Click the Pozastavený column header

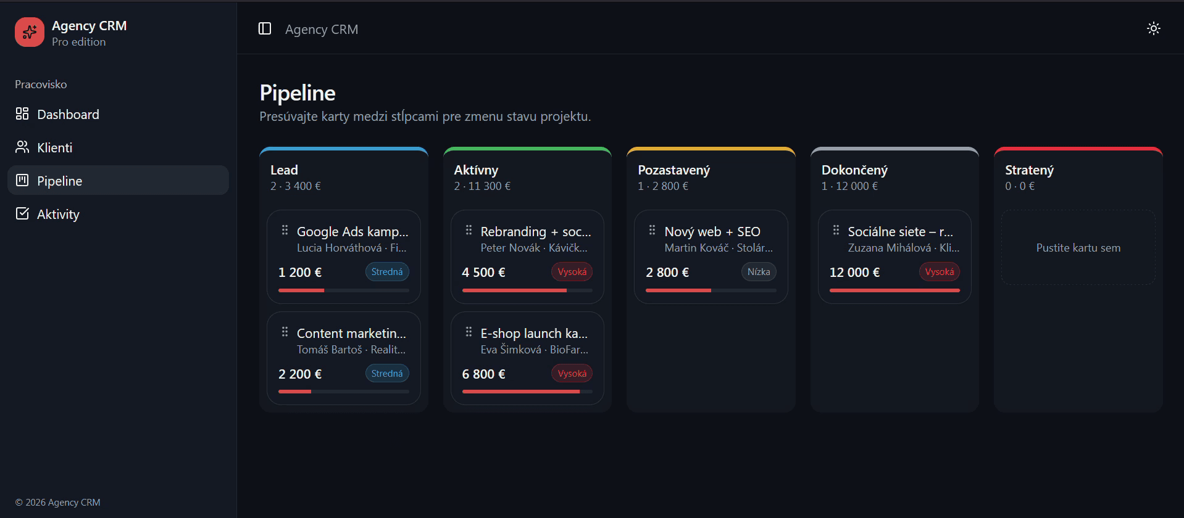673,170
